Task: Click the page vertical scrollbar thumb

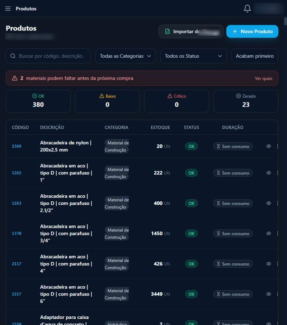Action: pos(285,21)
